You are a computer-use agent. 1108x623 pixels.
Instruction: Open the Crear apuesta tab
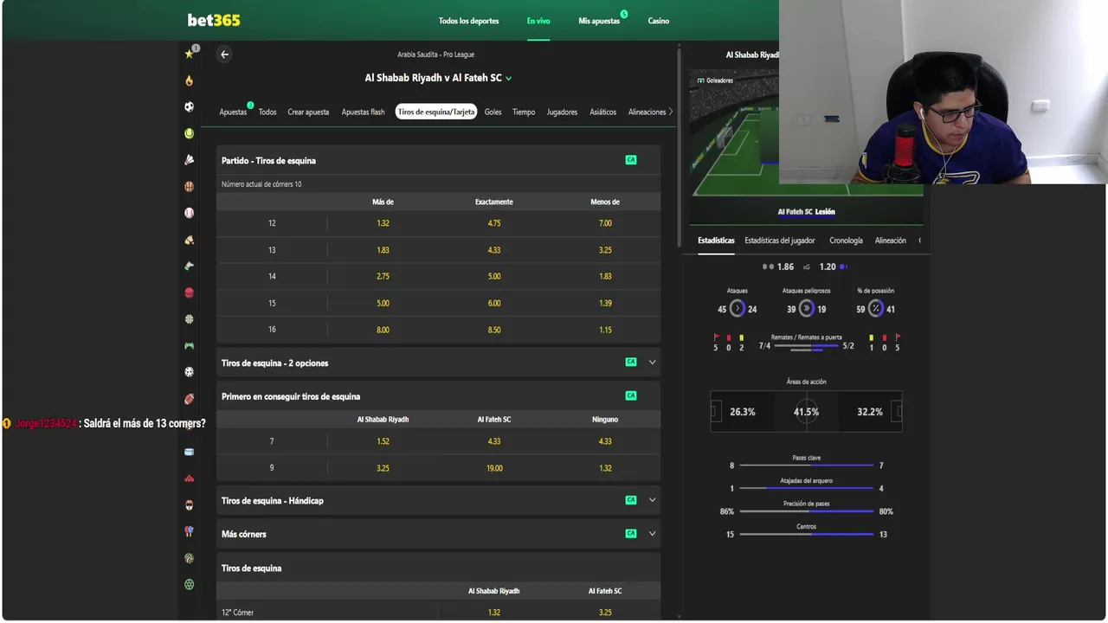tap(308, 112)
